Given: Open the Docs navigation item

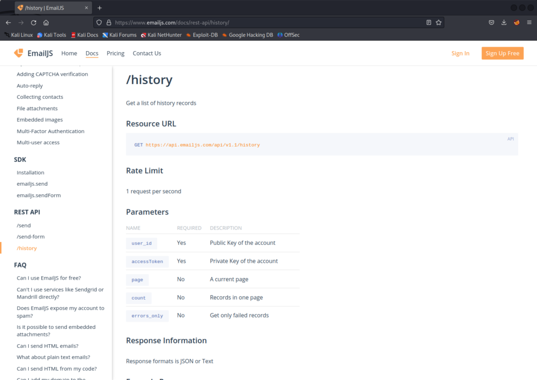Looking at the screenshot, I should [x=92, y=53].
